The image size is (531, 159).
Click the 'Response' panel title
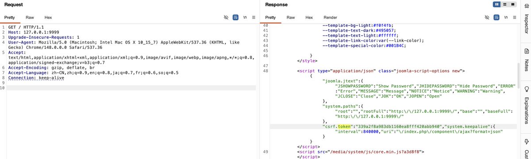pyautogui.click(x=277, y=5)
